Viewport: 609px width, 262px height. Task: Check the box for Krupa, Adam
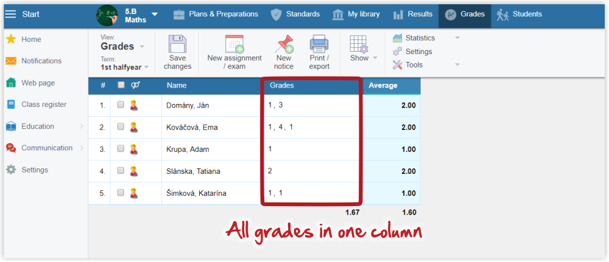tap(121, 148)
